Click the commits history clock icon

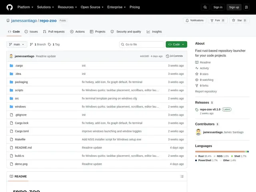(168, 56)
